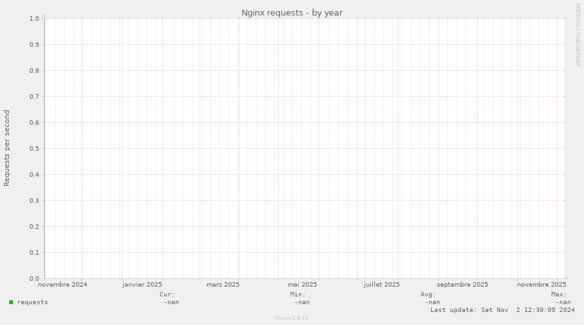584x325 pixels.
Task: Click the 'Max:' column header
Action: click(x=559, y=294)
